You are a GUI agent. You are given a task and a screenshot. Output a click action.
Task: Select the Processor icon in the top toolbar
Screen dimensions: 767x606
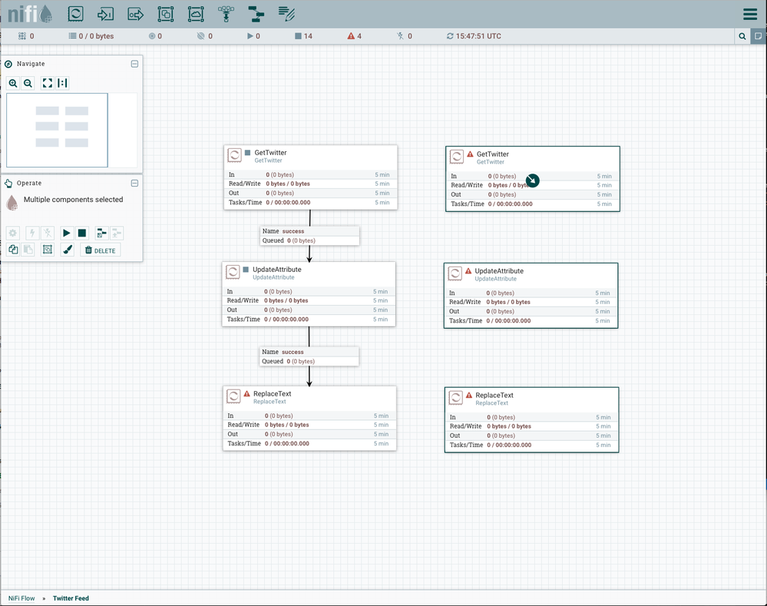pos(75,13)
